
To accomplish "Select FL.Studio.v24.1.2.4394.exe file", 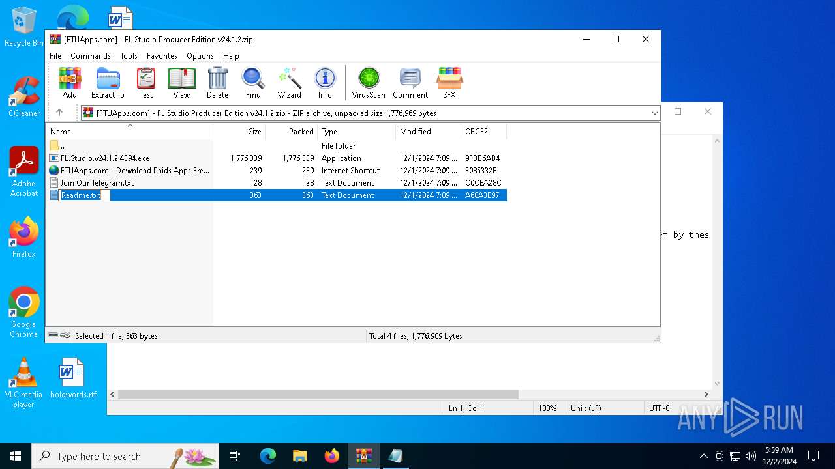I will 276,158.
